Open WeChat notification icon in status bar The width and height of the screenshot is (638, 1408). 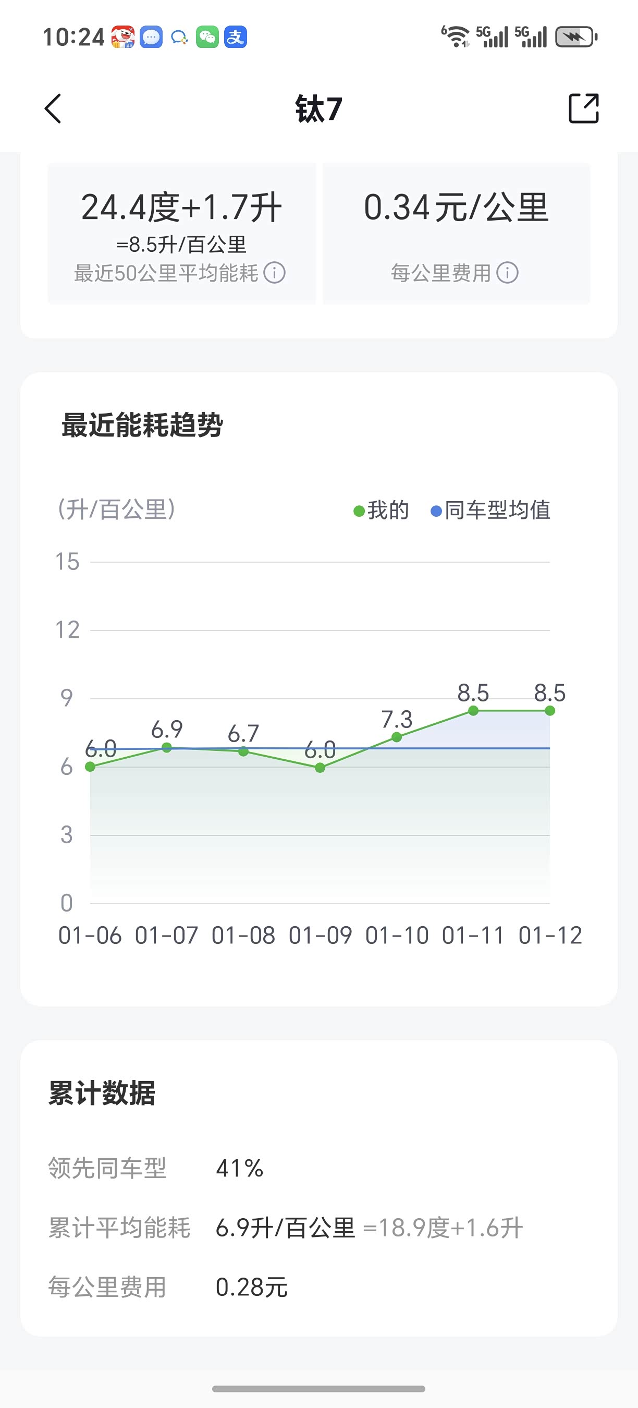(x=207, y=37)
